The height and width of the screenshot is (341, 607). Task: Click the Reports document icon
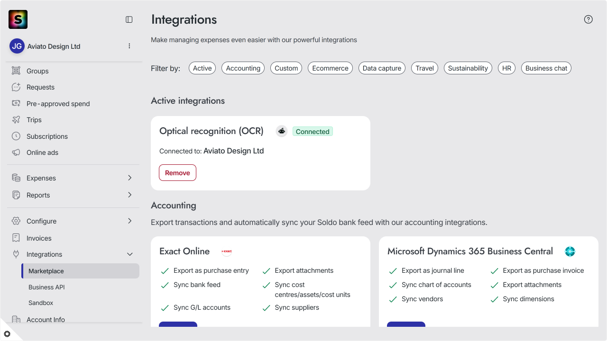16,195
